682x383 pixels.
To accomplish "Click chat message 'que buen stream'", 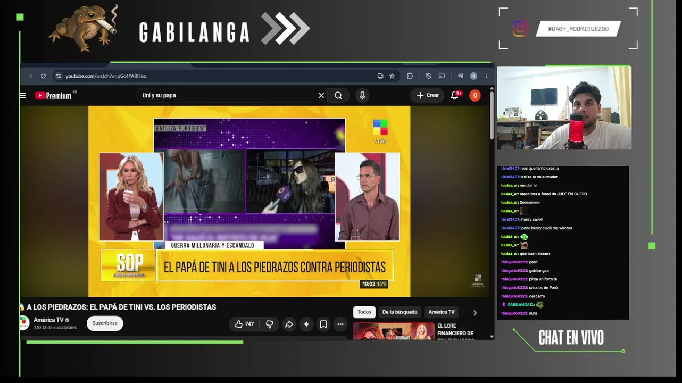I will point(535,254).
